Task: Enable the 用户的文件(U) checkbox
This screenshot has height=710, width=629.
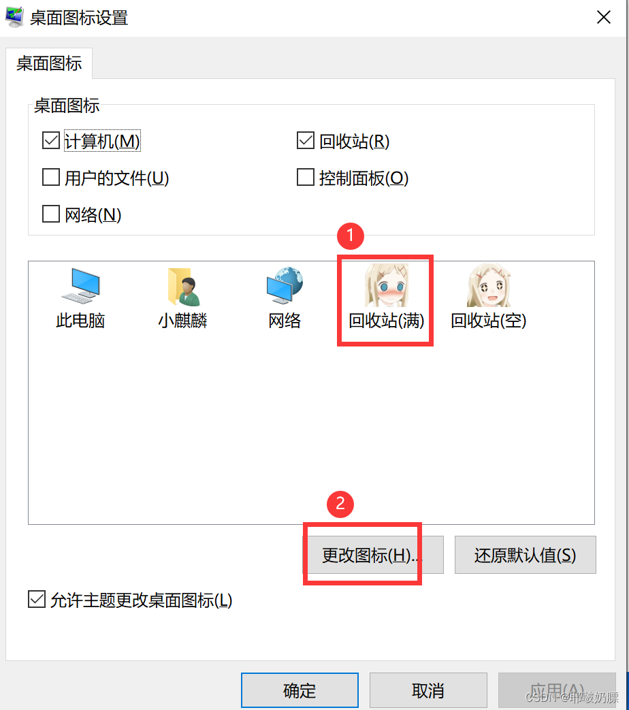Action: [51, 177]
